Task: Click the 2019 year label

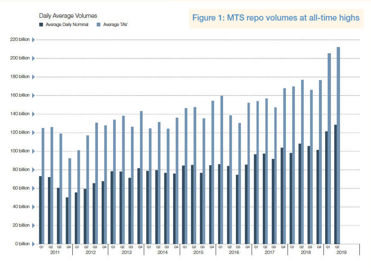Action: (x=341, y=252)
